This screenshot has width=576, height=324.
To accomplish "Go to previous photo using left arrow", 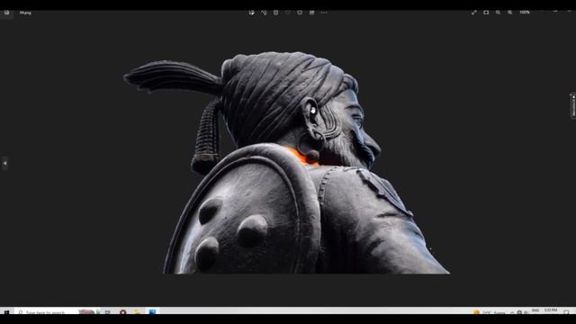I will (x=4, y=163).
